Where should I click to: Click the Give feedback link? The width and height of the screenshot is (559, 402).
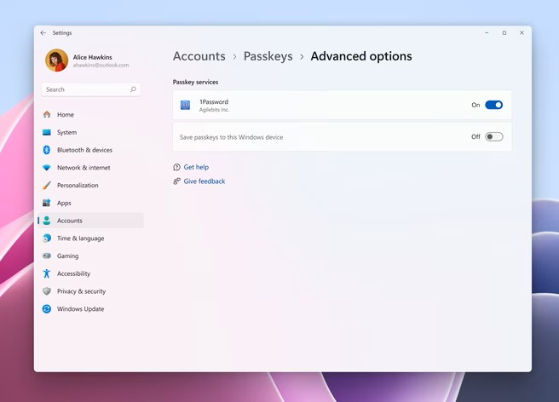pyautogui.click(x=204, y=181)
